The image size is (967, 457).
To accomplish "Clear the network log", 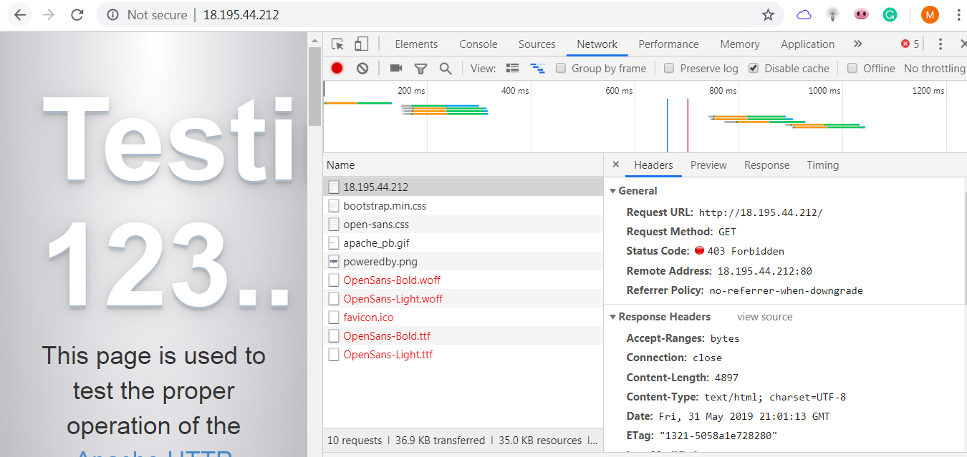I will pos(362,69).
